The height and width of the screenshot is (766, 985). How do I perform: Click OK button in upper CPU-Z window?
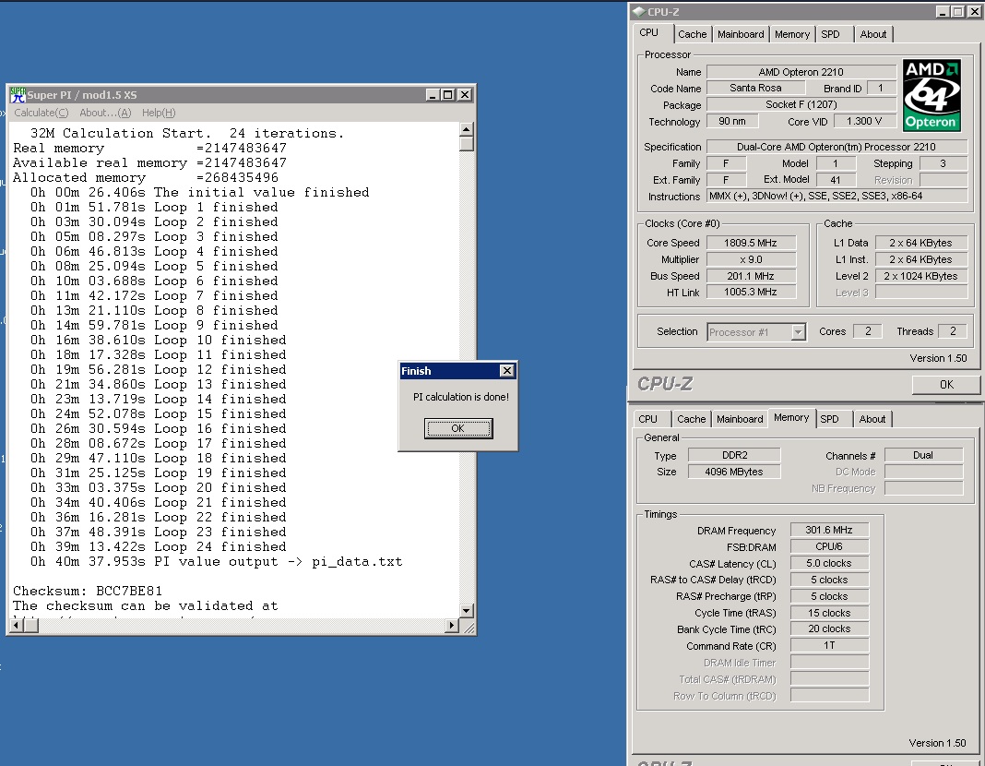coord(946,385)
